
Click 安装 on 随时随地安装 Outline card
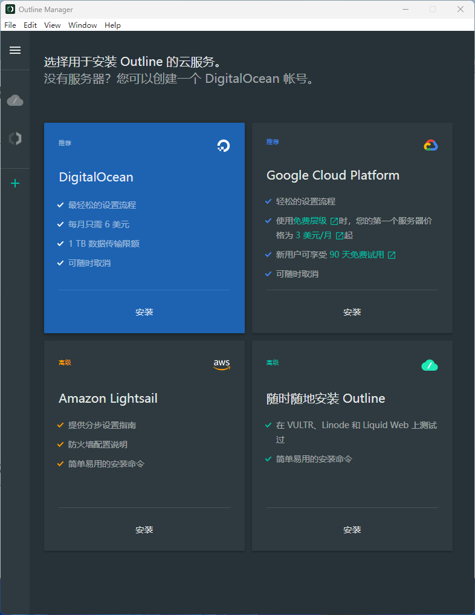coord(352,530)
